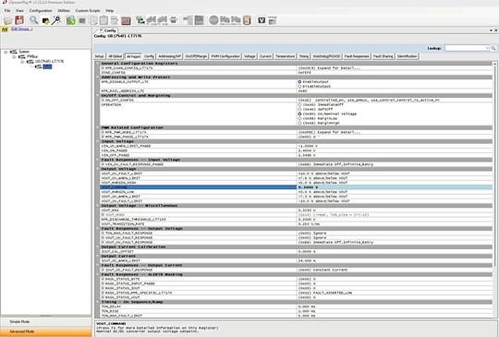Click the orange-framed document toolbar icon

point(247,20)
